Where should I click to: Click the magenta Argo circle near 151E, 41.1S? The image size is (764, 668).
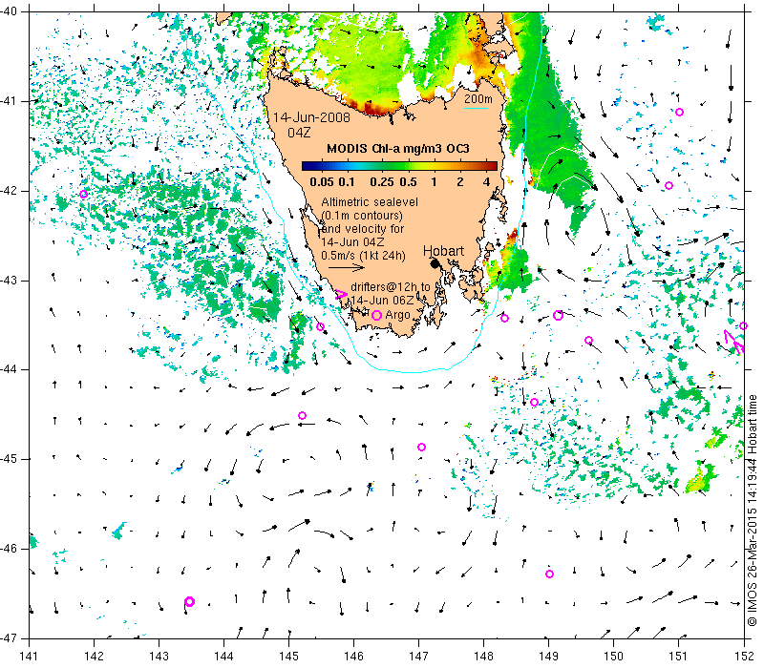[680, 112]
